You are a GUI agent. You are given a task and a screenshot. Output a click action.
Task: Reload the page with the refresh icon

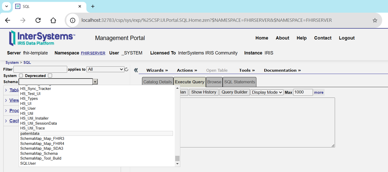[x=38, y=20]
